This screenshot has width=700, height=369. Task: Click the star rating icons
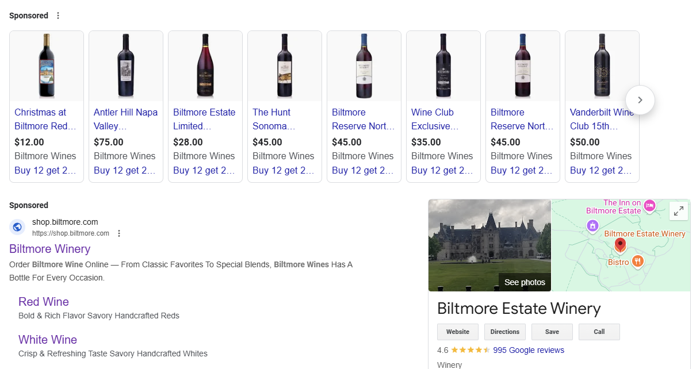pyautogui.click(x=471, y=350)
